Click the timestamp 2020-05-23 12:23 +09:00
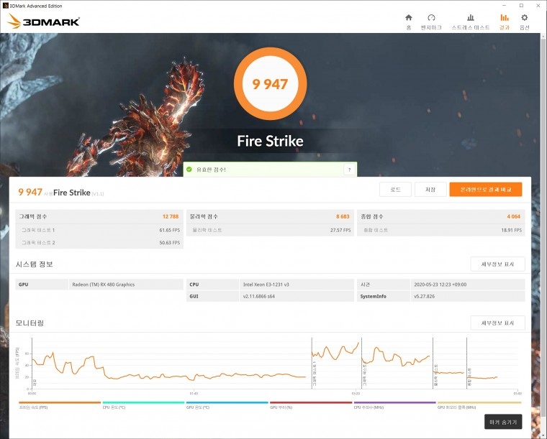The height and width of the screenshot is (439, 547). (440, 285)
